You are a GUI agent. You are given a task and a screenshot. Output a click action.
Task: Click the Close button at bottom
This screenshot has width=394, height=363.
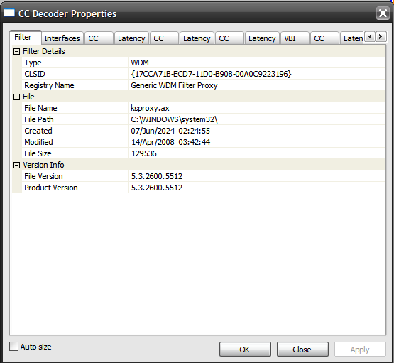[302, 350]
